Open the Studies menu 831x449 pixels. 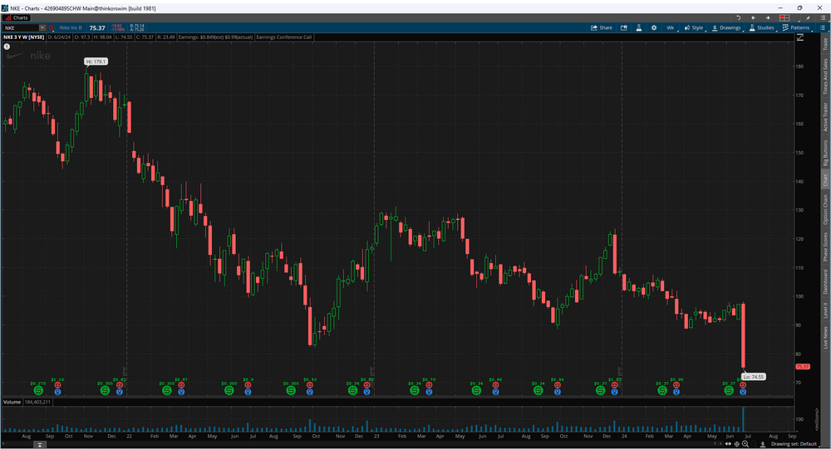(762, 27)
